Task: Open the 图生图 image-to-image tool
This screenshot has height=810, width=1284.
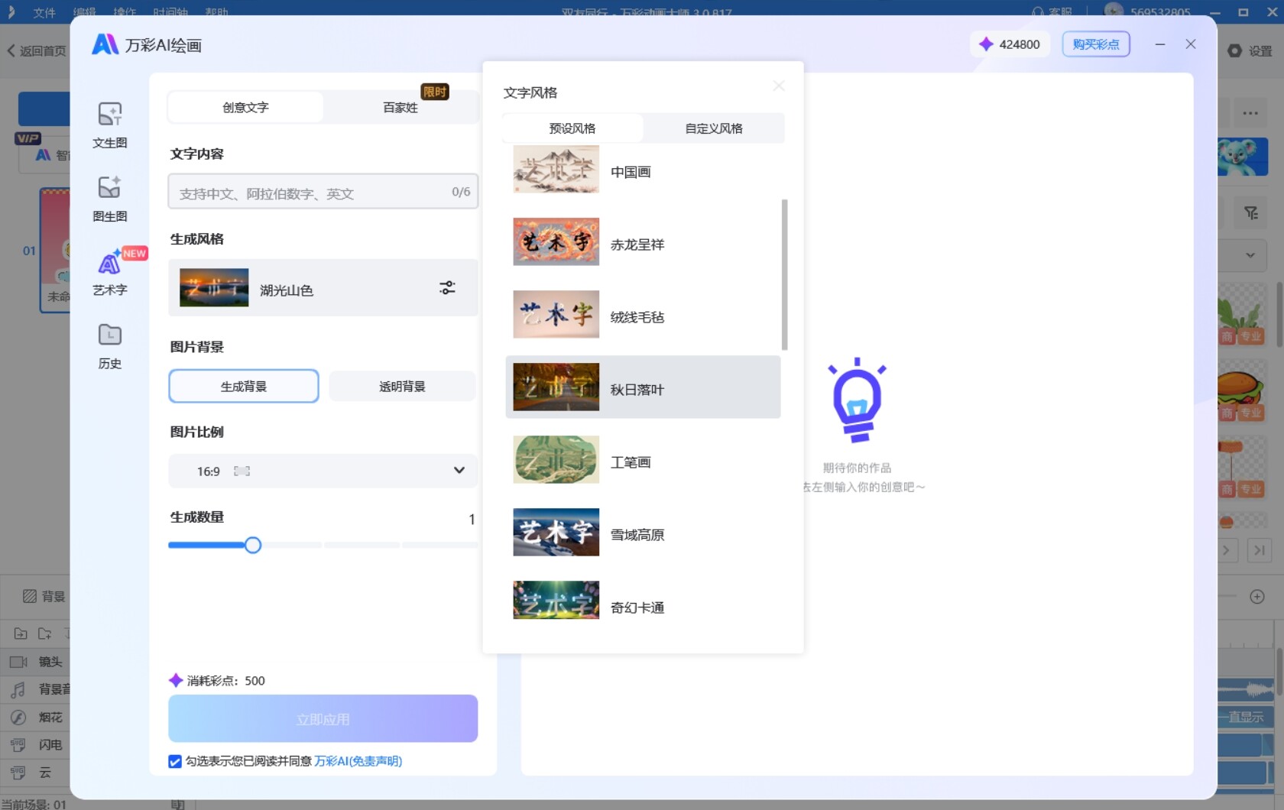Action: [109, 199]
